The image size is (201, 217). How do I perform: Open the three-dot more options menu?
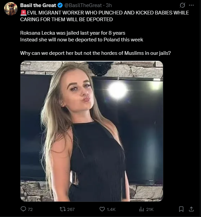pos(192,5)
